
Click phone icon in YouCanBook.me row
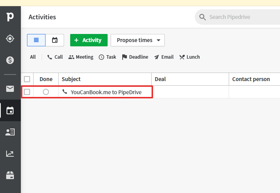(x=65, y=92)
